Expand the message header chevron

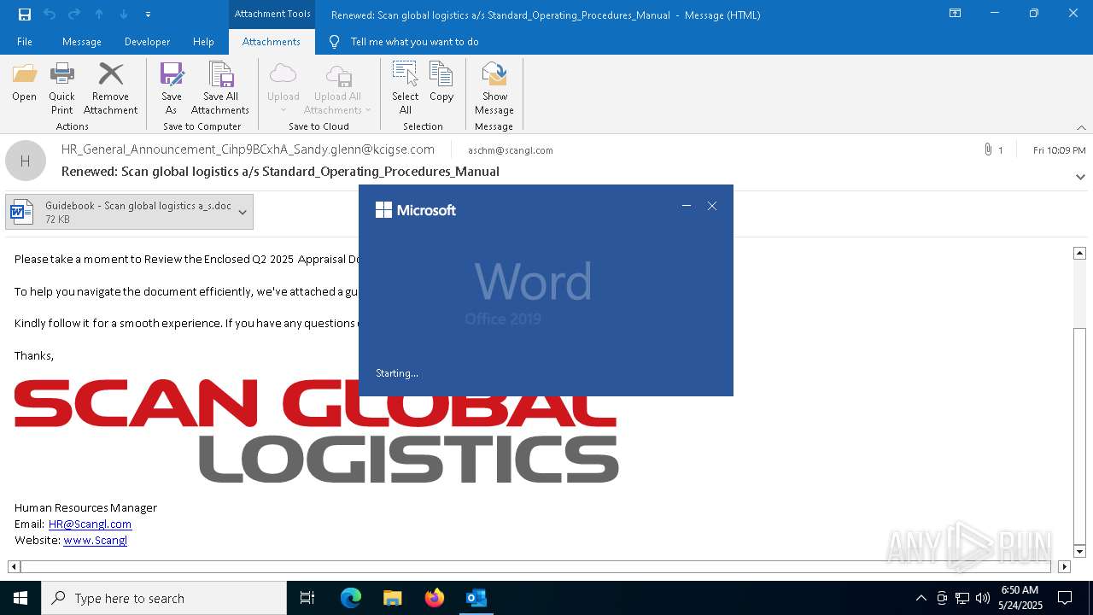click(x=1080, y=177)
